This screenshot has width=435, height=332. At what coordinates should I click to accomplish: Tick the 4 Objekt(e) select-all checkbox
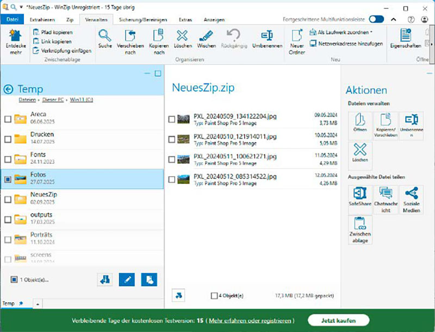214,296
